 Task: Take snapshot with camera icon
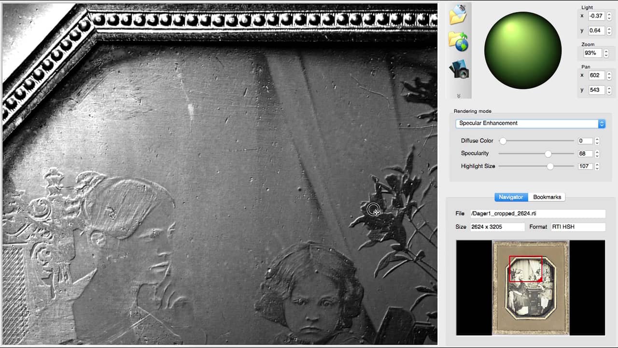pyautogui.click(x=459, y=69)
